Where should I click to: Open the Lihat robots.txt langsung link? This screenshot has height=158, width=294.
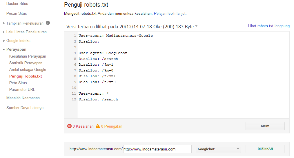click(x=269, y=26)
